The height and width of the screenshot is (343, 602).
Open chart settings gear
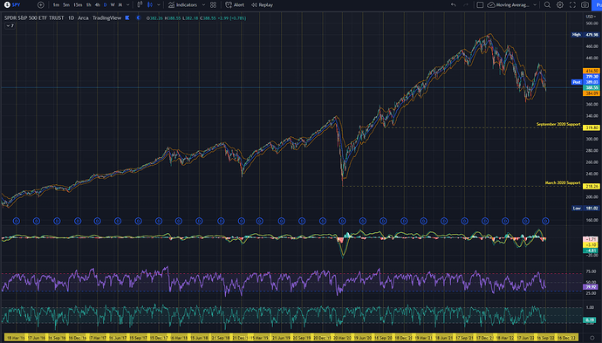(x=560, y=5)
